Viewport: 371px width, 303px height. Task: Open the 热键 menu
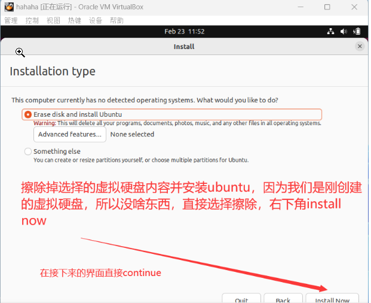(75, 20)
